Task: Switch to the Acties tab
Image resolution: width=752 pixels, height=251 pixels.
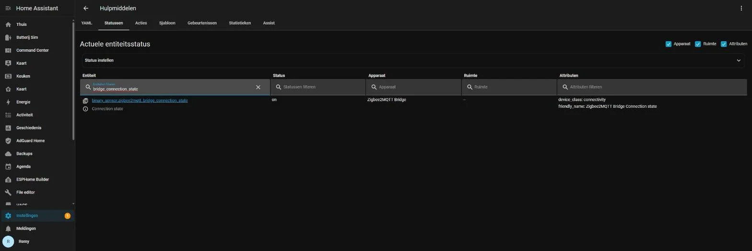Action: point(141,23)
